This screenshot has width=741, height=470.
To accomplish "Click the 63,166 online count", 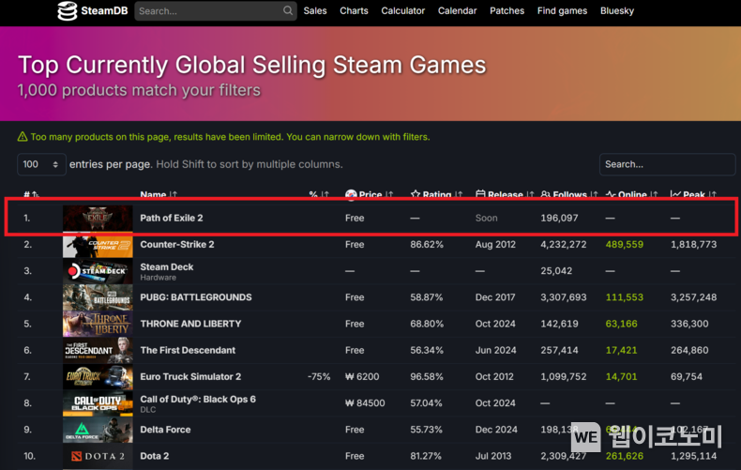I will coord(622,324).
